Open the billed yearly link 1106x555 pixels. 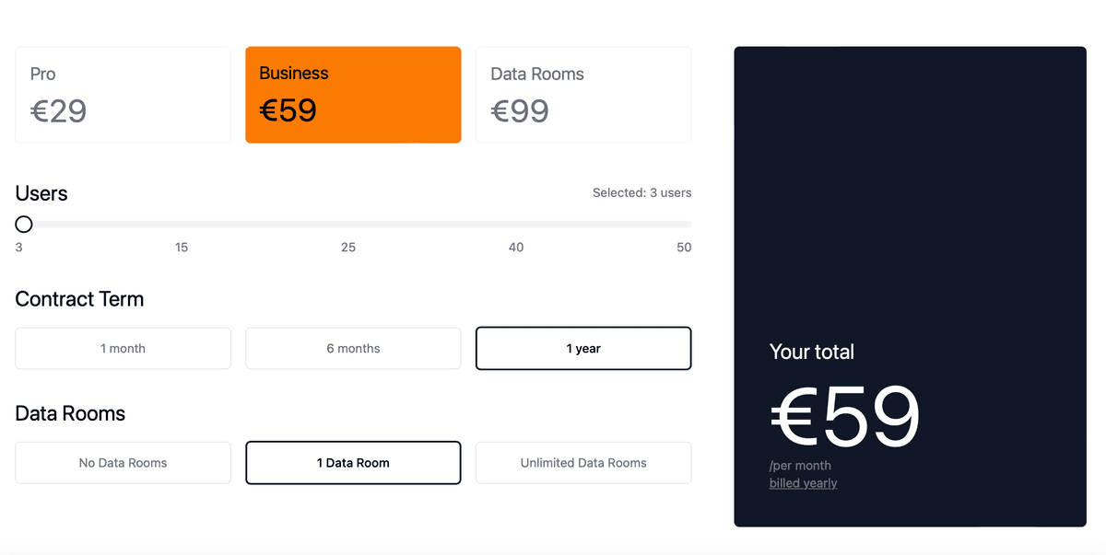point(803,482)
